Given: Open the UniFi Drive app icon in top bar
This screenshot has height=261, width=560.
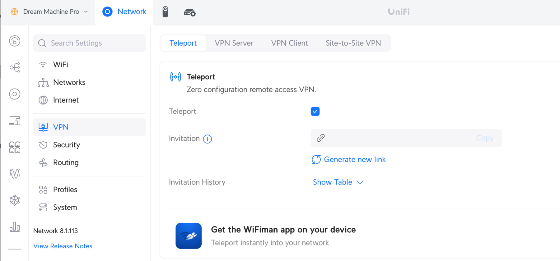Looking at the screenshot, I should tap(190, 12).
